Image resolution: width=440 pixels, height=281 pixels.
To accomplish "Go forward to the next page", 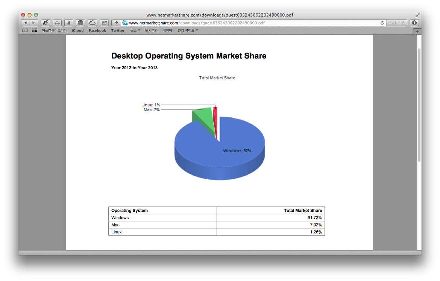I will (34, 23).
